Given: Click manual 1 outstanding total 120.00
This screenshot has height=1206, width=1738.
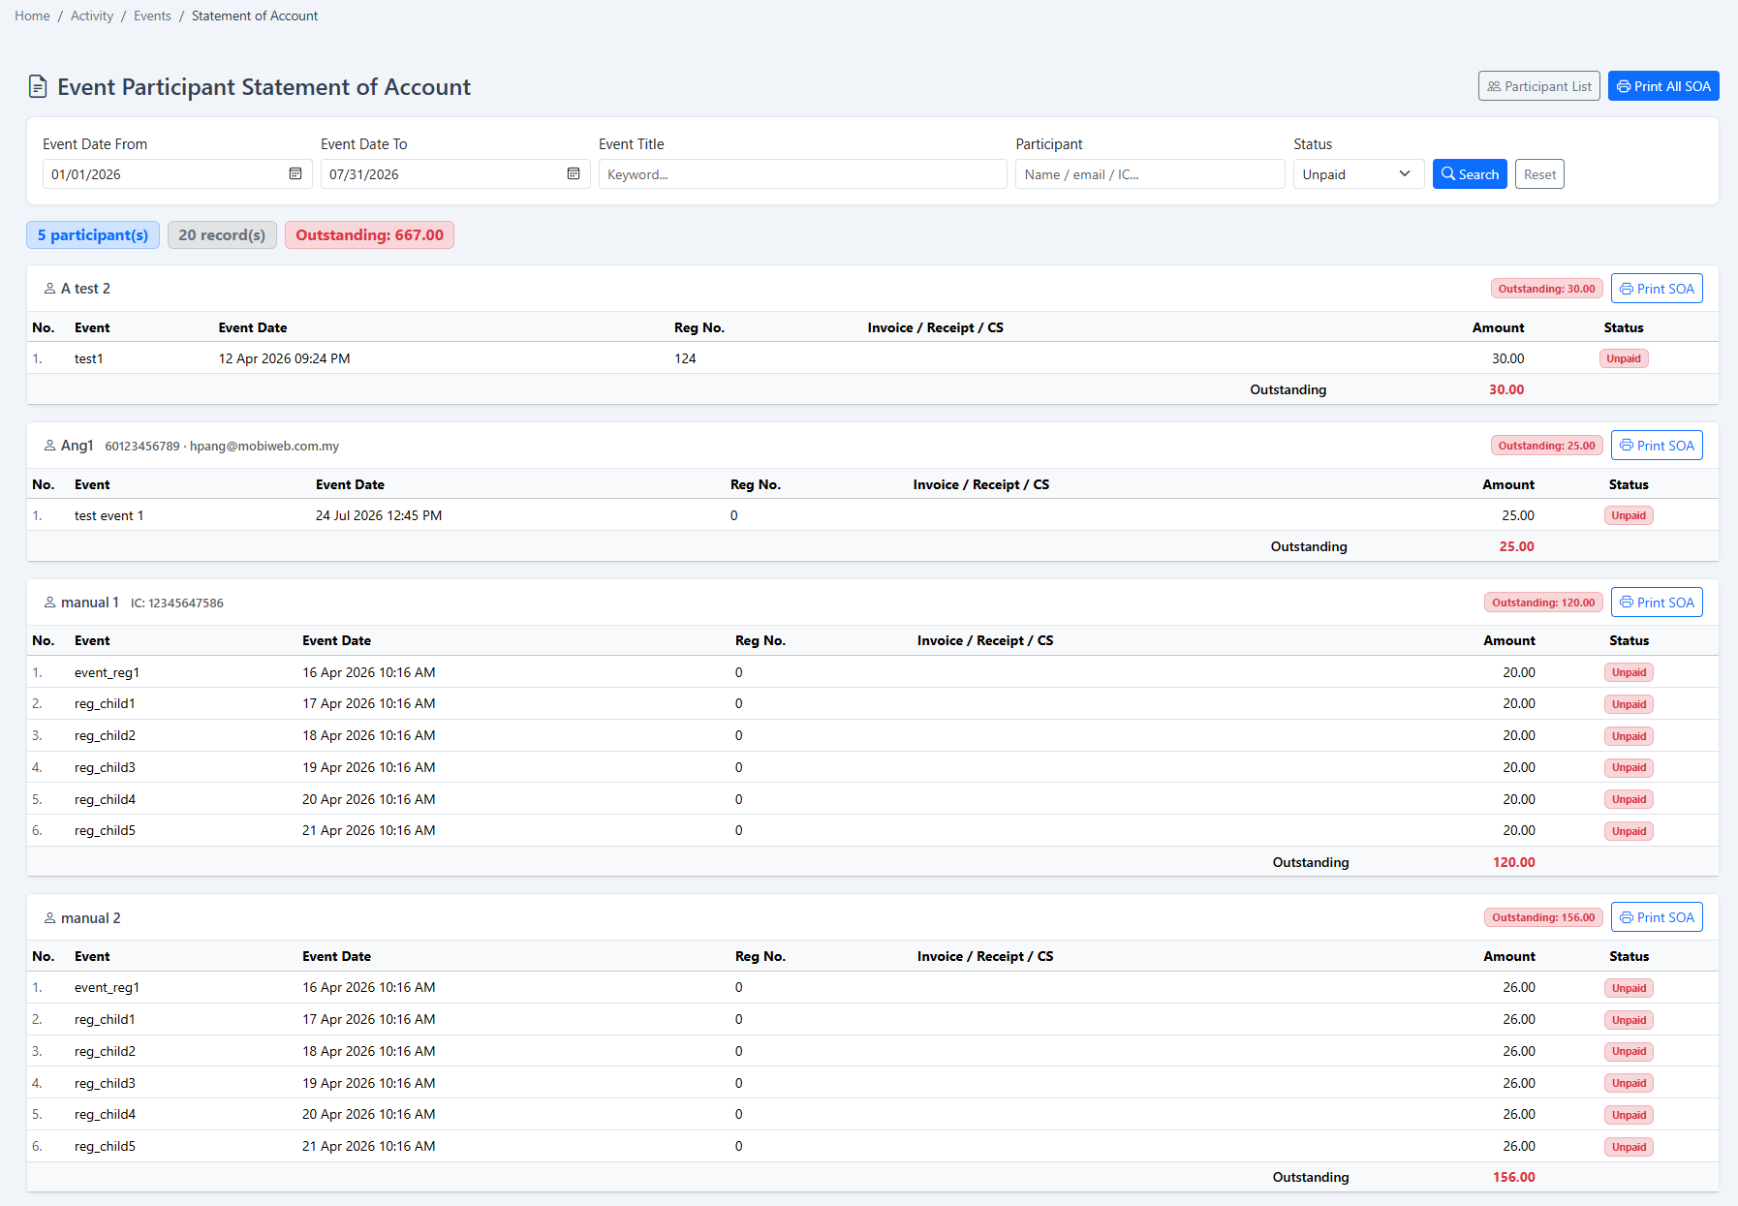Looking at the screenshot, I should pyautogui.click(x=1514, y=862).
